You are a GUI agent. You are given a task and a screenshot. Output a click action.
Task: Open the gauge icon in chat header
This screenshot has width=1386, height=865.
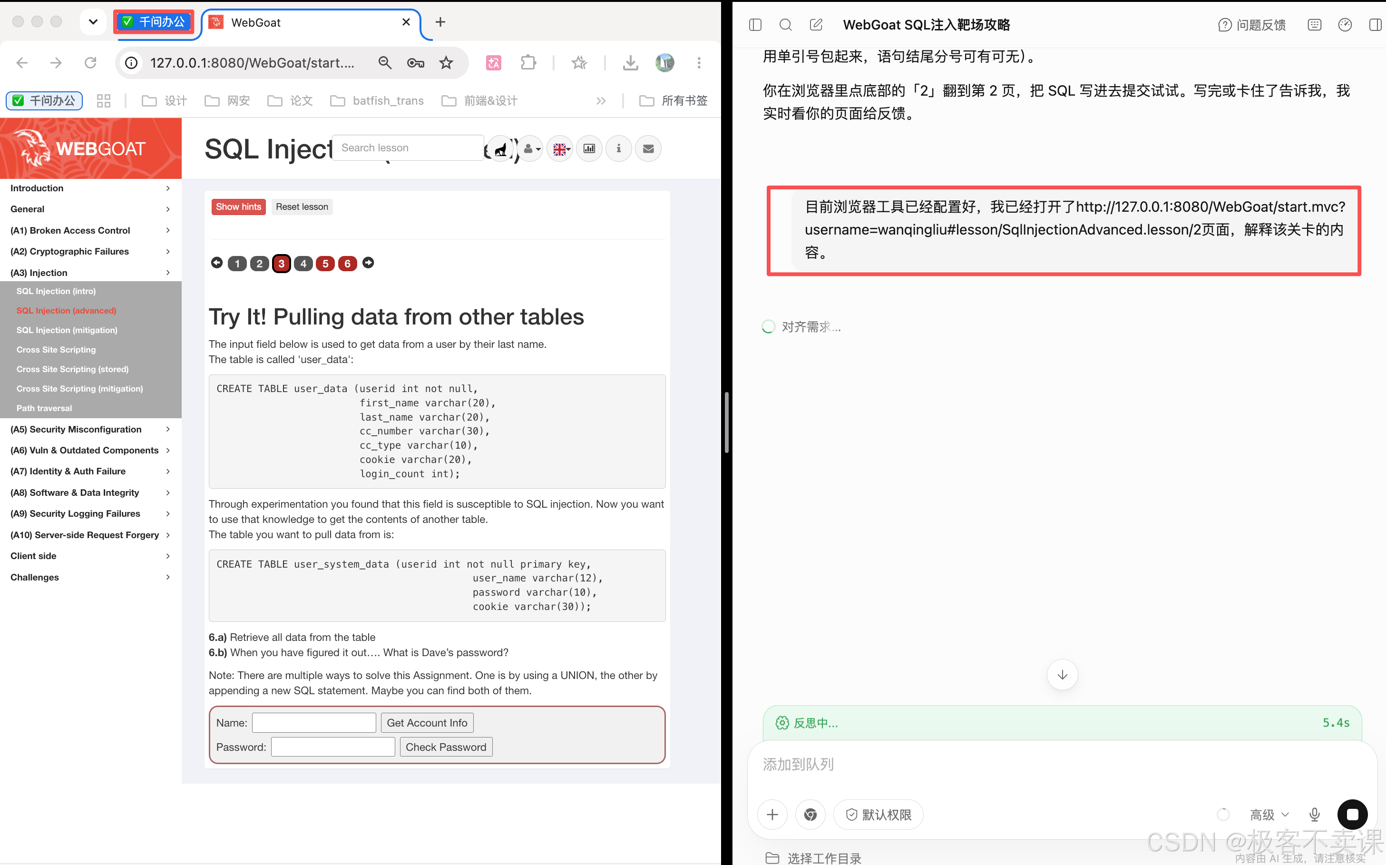click(1345, 25)
